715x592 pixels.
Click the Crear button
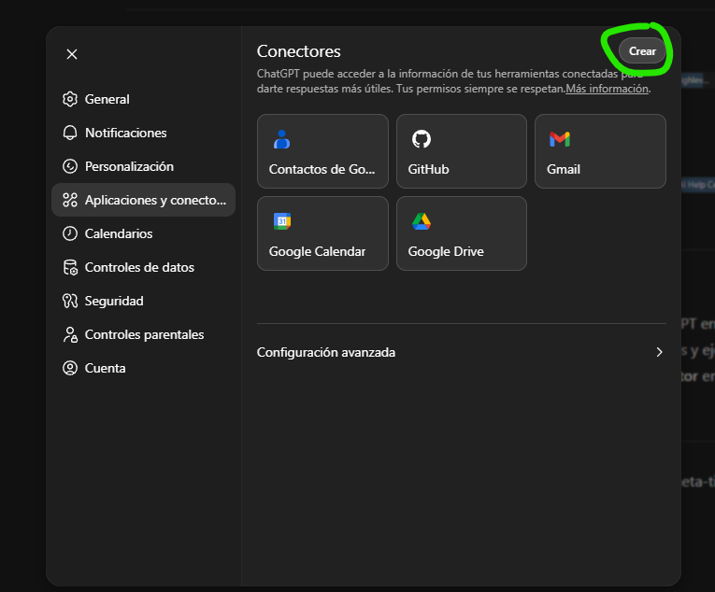pos(642,51)
